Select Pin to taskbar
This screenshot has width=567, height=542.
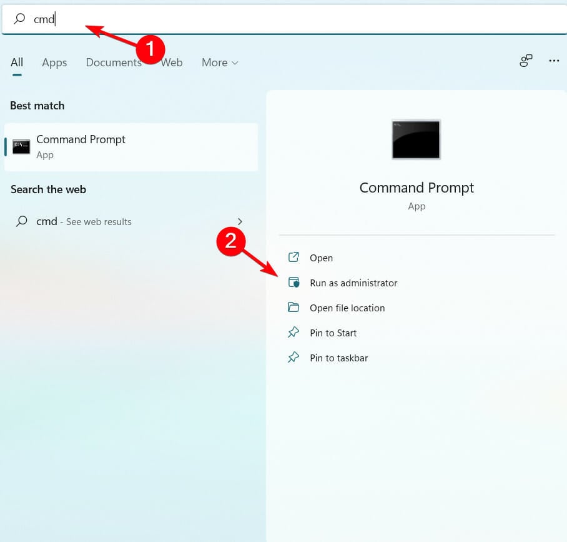[x=339, y=358]
